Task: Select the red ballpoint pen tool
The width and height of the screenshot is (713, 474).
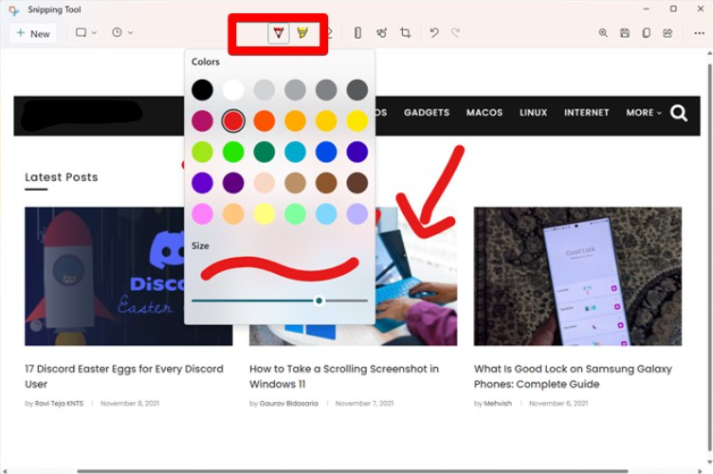Action: [279, 33]
